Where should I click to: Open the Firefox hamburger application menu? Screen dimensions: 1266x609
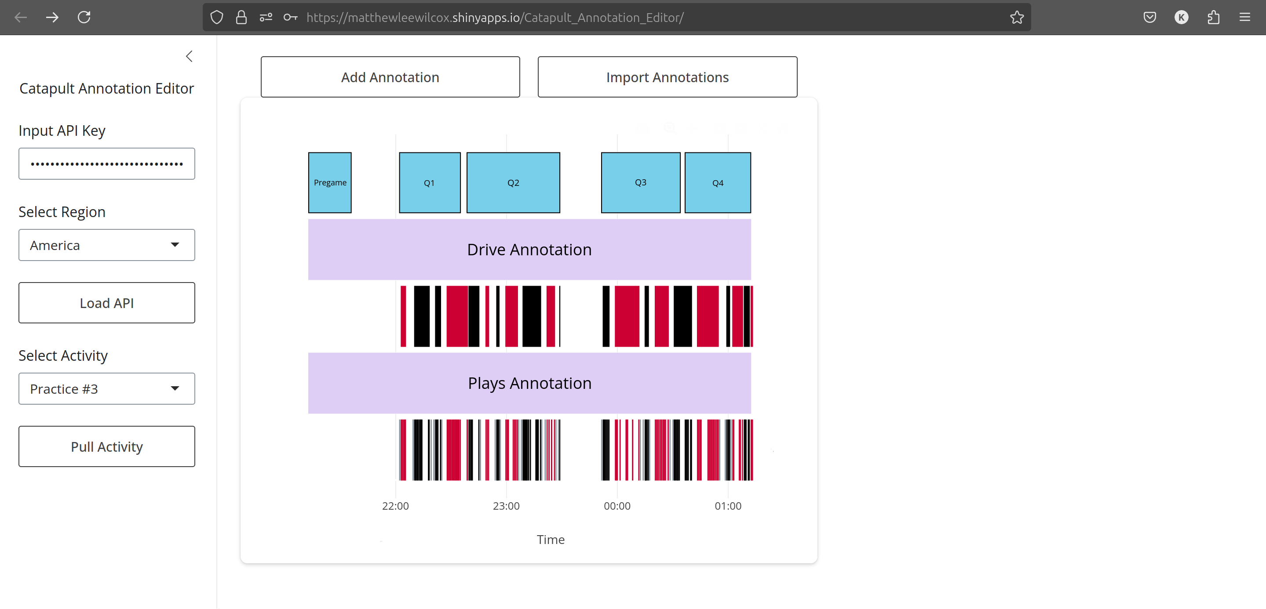tap(1245, 17)
